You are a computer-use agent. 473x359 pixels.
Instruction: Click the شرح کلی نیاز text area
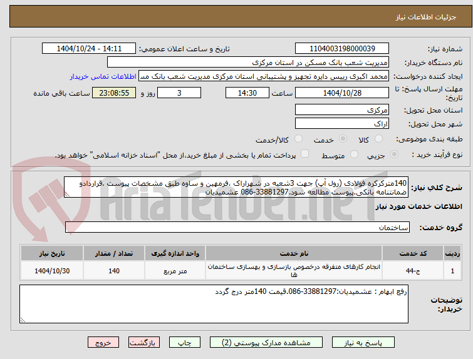236,188
